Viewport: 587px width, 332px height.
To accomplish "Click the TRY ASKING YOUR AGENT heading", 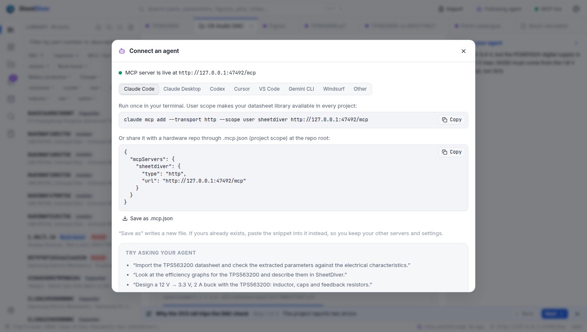I will pos(161,253).
